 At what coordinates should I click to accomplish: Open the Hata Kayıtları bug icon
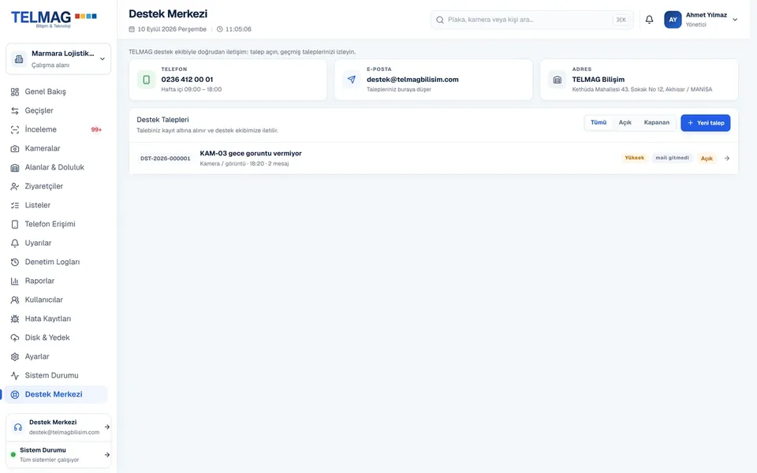point(15,318)
